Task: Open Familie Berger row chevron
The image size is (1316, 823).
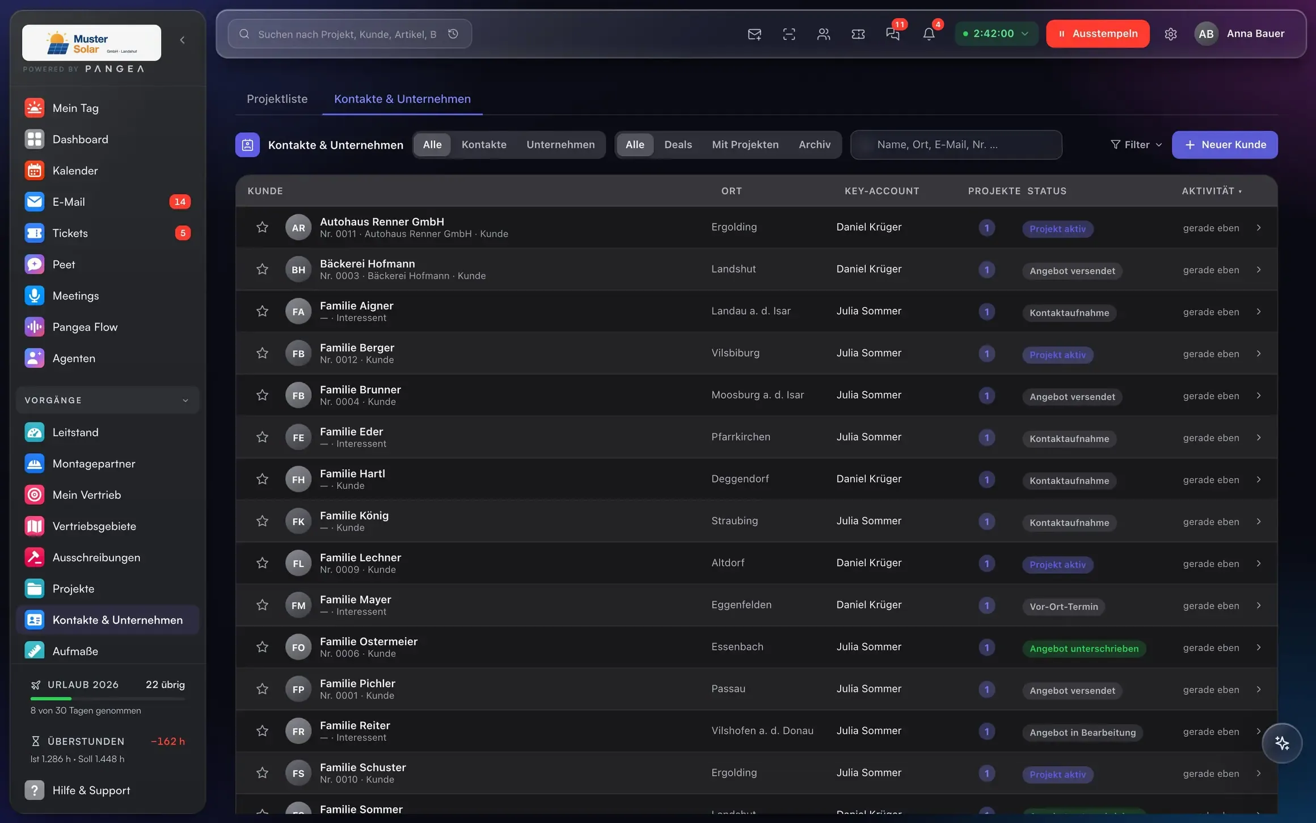Action: coord(1259,354)
